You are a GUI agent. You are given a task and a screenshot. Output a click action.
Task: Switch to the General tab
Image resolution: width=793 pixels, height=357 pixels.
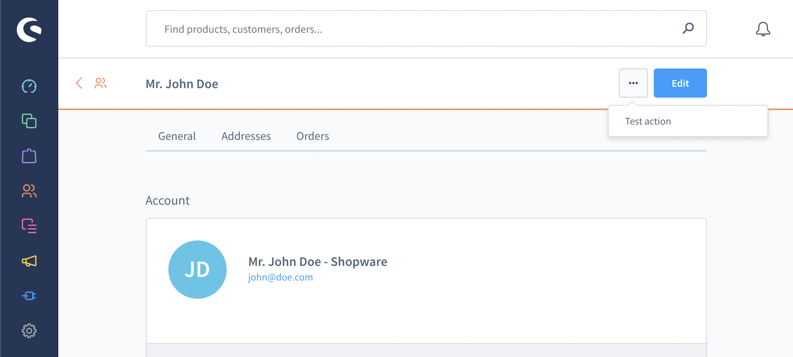[x=177, y=136]
